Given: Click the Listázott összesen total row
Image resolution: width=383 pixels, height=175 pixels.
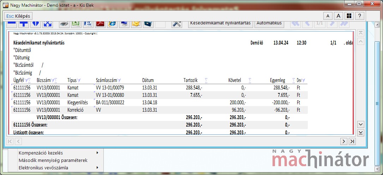Looking at the screenshot, I should (160, 132).
